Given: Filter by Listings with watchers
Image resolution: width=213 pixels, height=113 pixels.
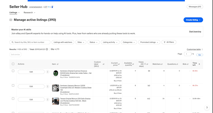Looking at the screenshot, I should click(x=63, y=42).
